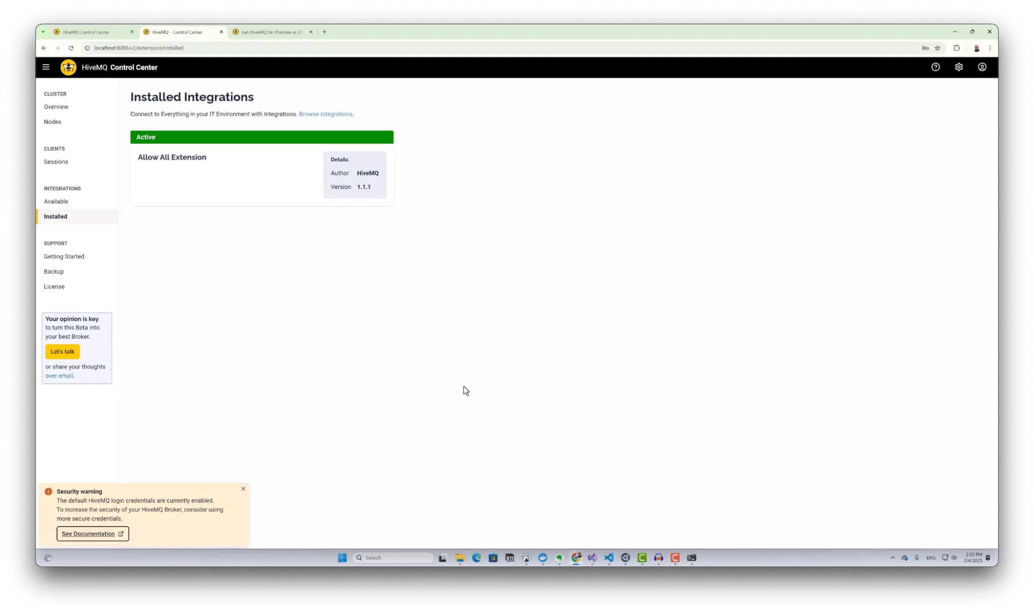Click the address bar URL
Screen dimensions: 1034x614
(139, 48)
